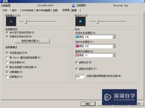This screenshot has height=108, width=145.
Task: Select the 选择集 tab
Action: pyautogui.click(x=66, y=10)
